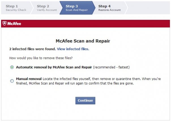Click the '2 infected files were found.' text
Viewport: 171px width, 122px height.
(x=33, y=49)
